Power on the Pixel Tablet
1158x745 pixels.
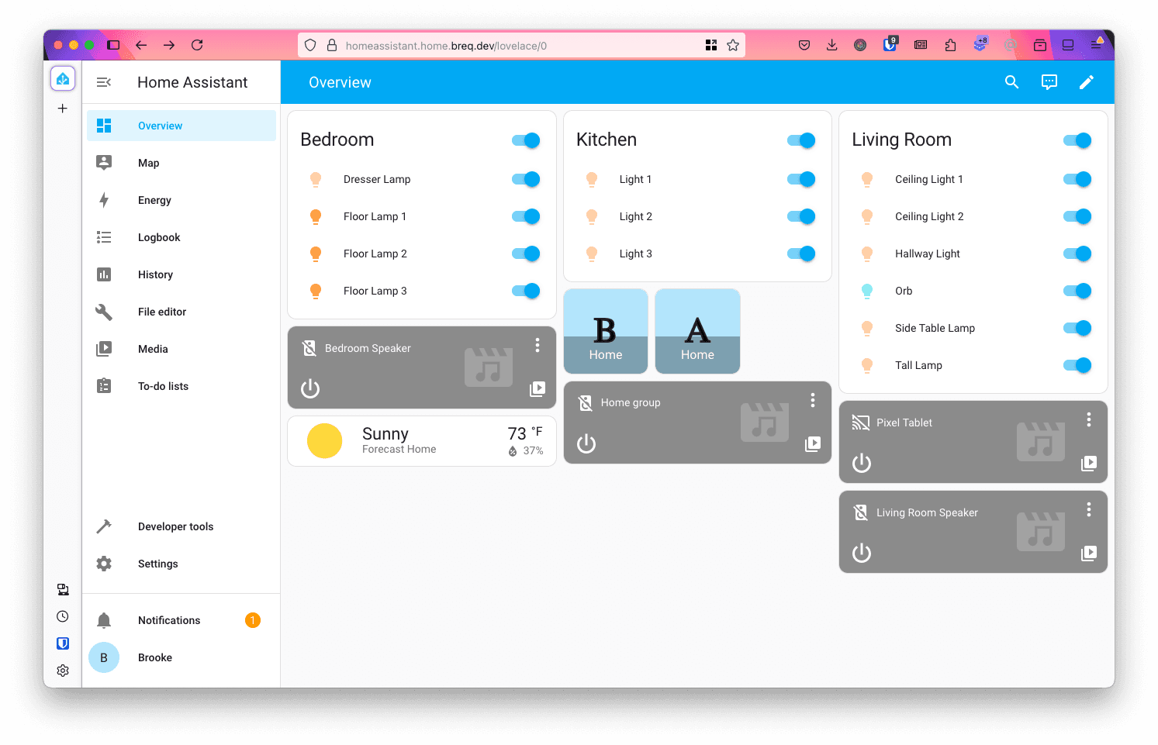[x=862, y=463]
